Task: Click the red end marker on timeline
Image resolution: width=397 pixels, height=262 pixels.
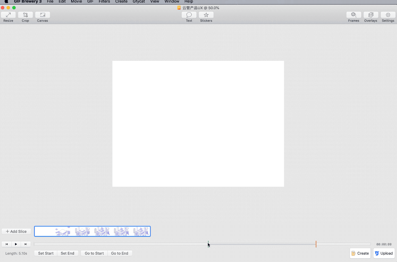Action: coord(316,244)
